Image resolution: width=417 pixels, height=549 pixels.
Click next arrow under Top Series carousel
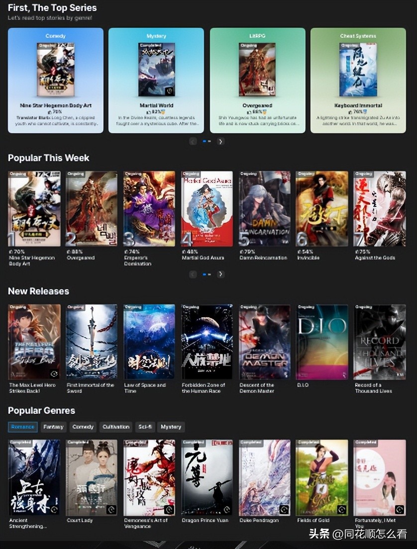point(220,141)
